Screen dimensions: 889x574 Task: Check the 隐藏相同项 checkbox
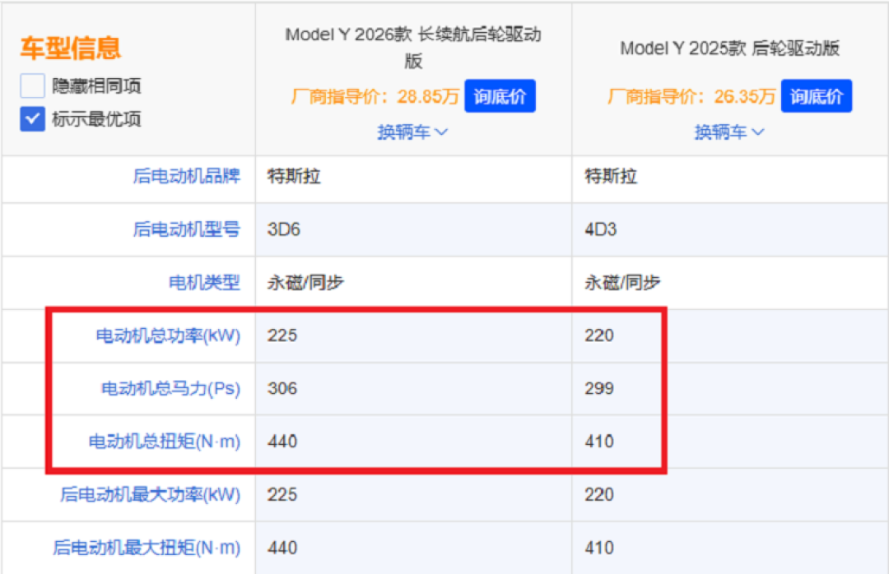32,86
